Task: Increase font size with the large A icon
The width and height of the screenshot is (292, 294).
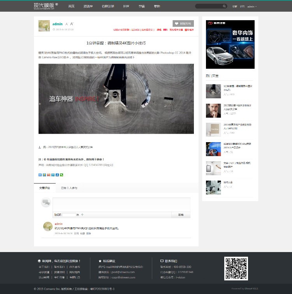Action: [72, 24]
